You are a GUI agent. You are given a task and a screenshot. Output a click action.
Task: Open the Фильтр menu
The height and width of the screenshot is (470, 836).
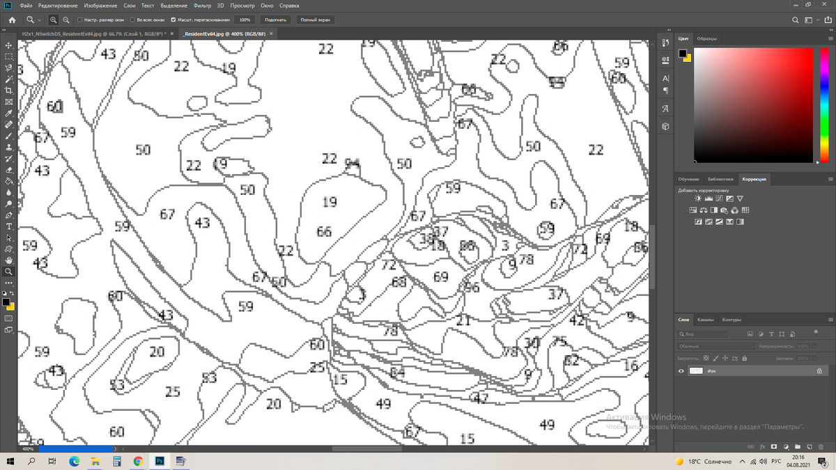point(202,5)
